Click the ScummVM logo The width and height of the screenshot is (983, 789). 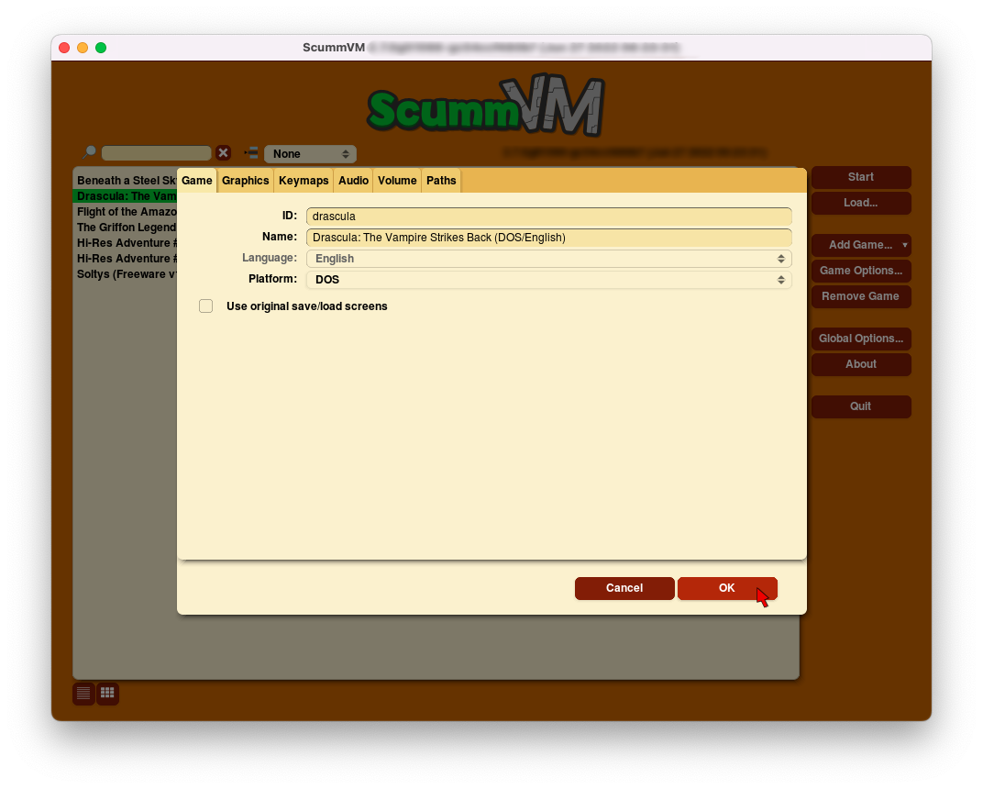point(485,106)
